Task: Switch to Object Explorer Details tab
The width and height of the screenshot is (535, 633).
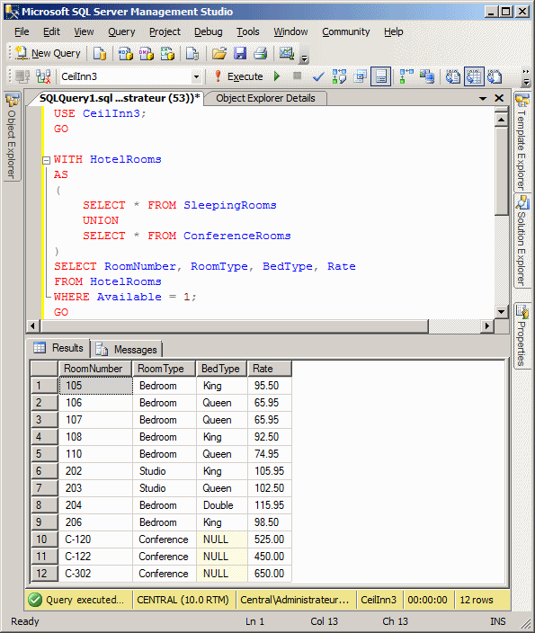Action: [x=265, y=98]
